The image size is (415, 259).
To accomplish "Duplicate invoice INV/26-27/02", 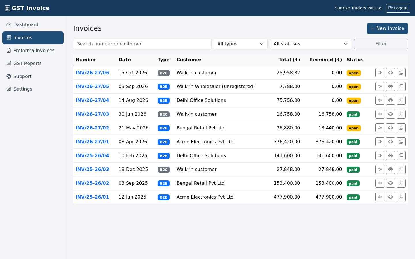I will (x=401, y=128).
